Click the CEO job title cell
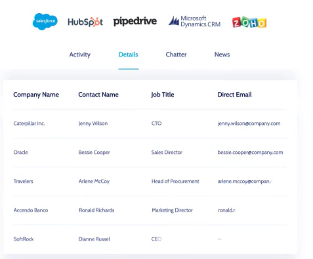313x259 pixels. [156, 239]
